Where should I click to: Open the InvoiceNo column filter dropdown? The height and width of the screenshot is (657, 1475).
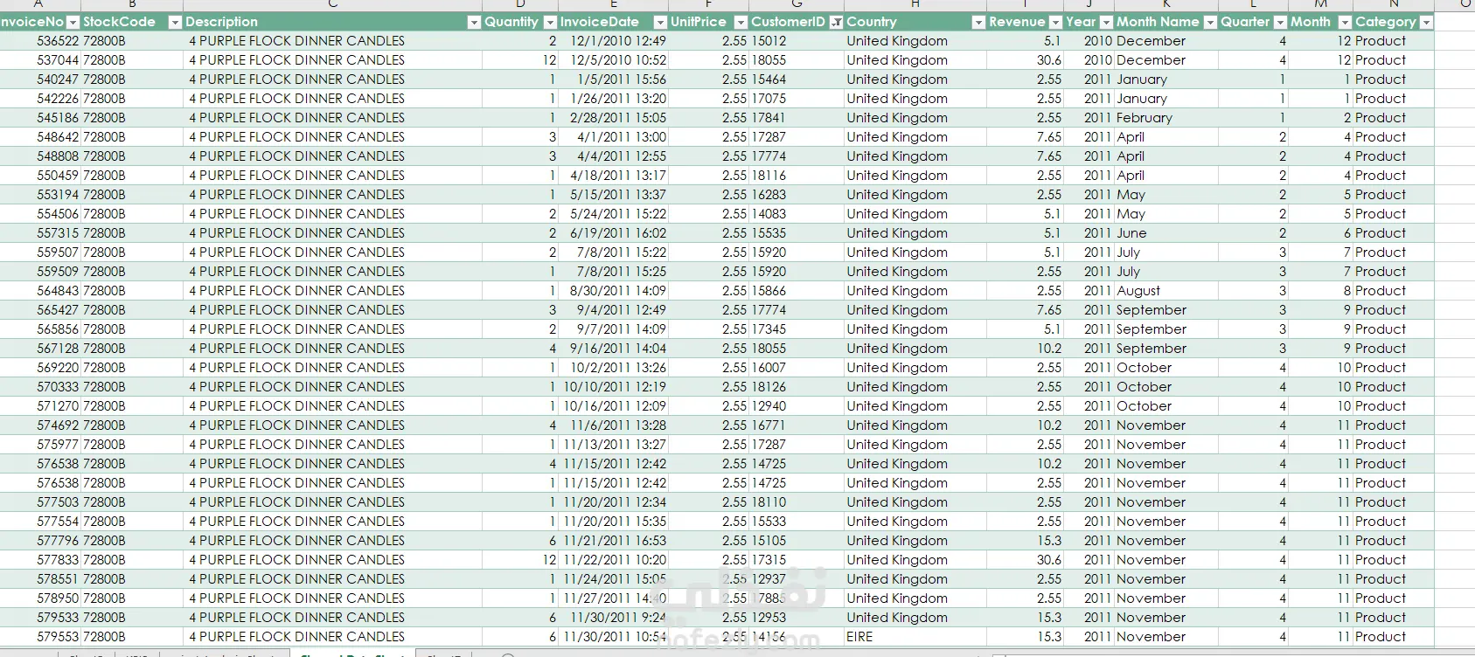click(x=73, y=22)
